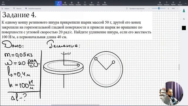Open the 2D shapes tab
Screen dimensions: 188x106
(65, 3)
